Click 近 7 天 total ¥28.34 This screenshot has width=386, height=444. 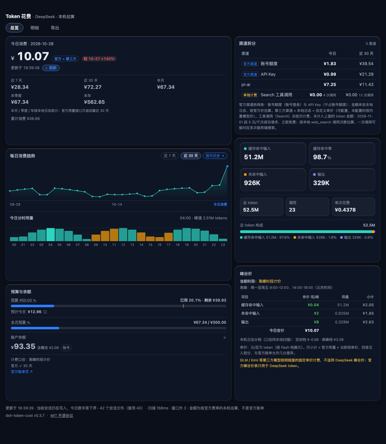click(20, 87)
